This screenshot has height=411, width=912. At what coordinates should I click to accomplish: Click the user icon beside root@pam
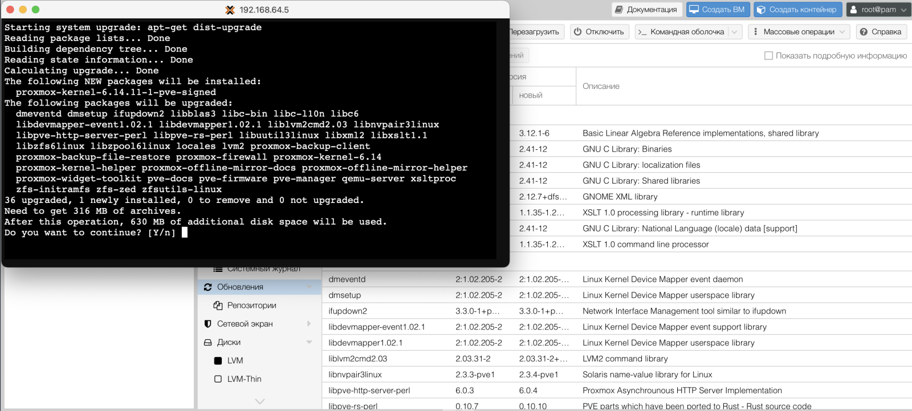853,10
